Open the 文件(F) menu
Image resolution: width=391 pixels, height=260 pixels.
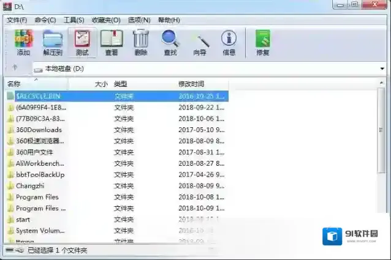(x=17, y=20)
